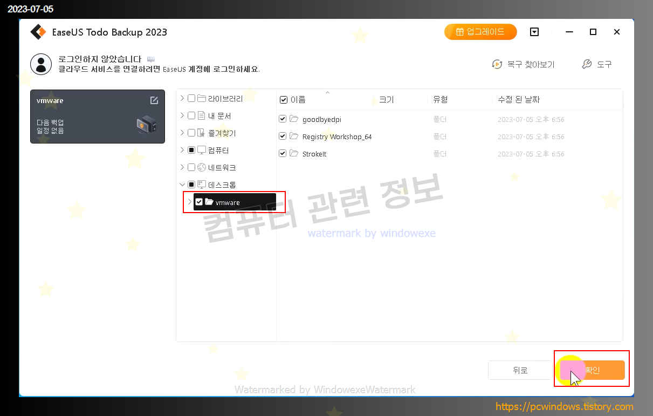Check the 라이브러리 checkbox
This screenshot has height=416, width=653.
191,99
